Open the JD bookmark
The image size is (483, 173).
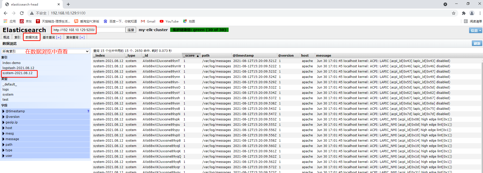click(26, 21)
